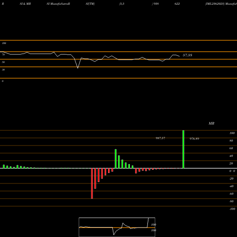Click the IML2362923 symbol text in header

click(215, 4)
